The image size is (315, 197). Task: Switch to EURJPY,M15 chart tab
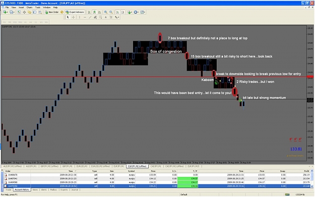(x=193, y=166)
